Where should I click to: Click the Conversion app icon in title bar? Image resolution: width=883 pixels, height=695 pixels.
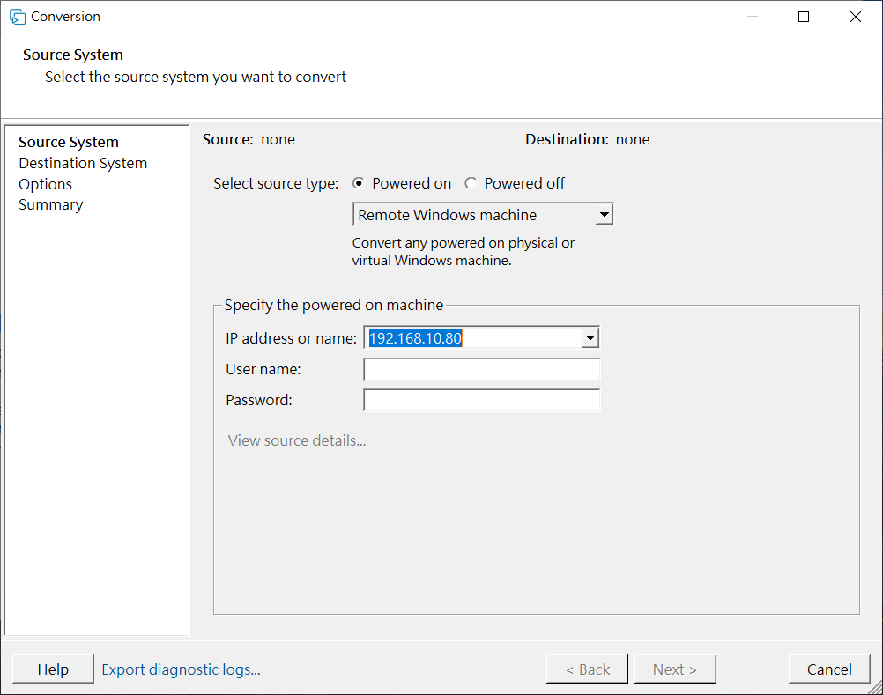(17, 17)
